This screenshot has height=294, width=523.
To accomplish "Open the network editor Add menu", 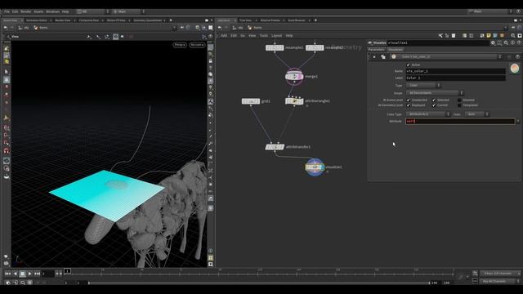I will [x=224, y=36].
